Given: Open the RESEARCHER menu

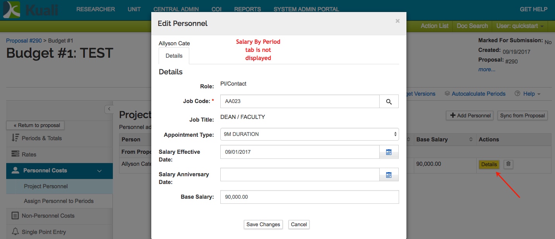Looking at the screenshot, I should click(x=96, y=9).
